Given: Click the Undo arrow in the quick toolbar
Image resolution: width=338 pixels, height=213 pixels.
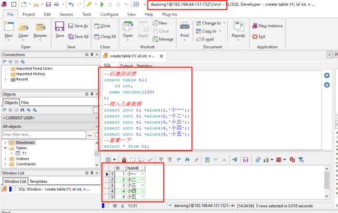Looking at the screenshot, I should (71, 4).
